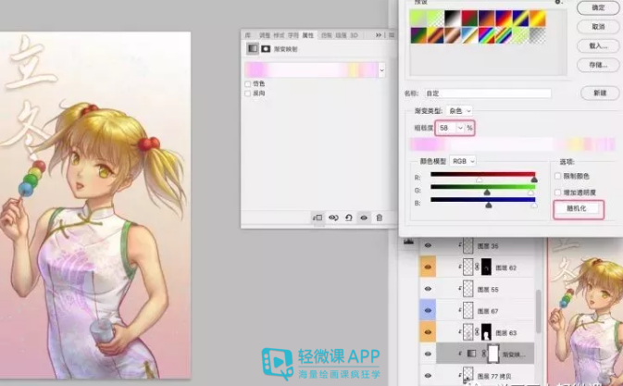Select the copper gradient preset
623x386 pixels.
pyautogui.click(x=452, y=35)
